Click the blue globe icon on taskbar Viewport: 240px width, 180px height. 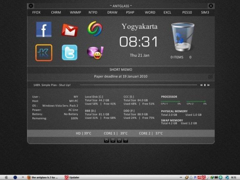click(15, 177)
